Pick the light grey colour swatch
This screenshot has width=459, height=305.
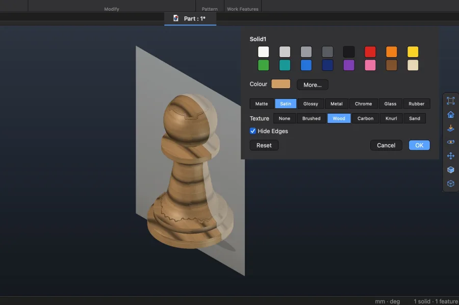[285, 52]
